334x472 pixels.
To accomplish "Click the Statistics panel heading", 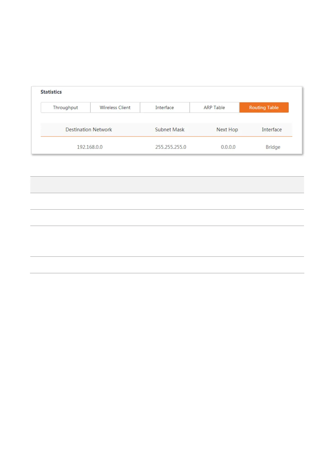I will pyautogui.click(x=51, y=92).
